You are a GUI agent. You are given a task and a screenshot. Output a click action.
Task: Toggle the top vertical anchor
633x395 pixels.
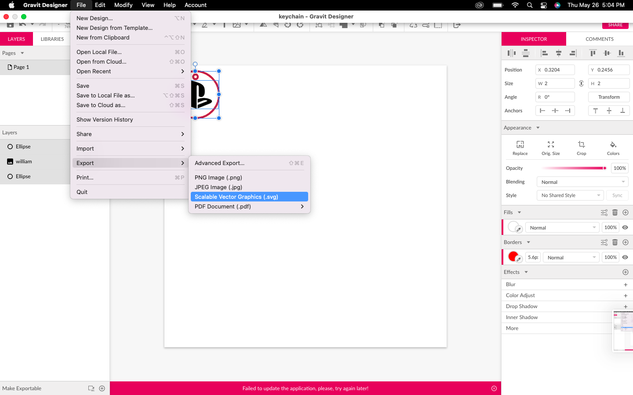tap(596, 111)
